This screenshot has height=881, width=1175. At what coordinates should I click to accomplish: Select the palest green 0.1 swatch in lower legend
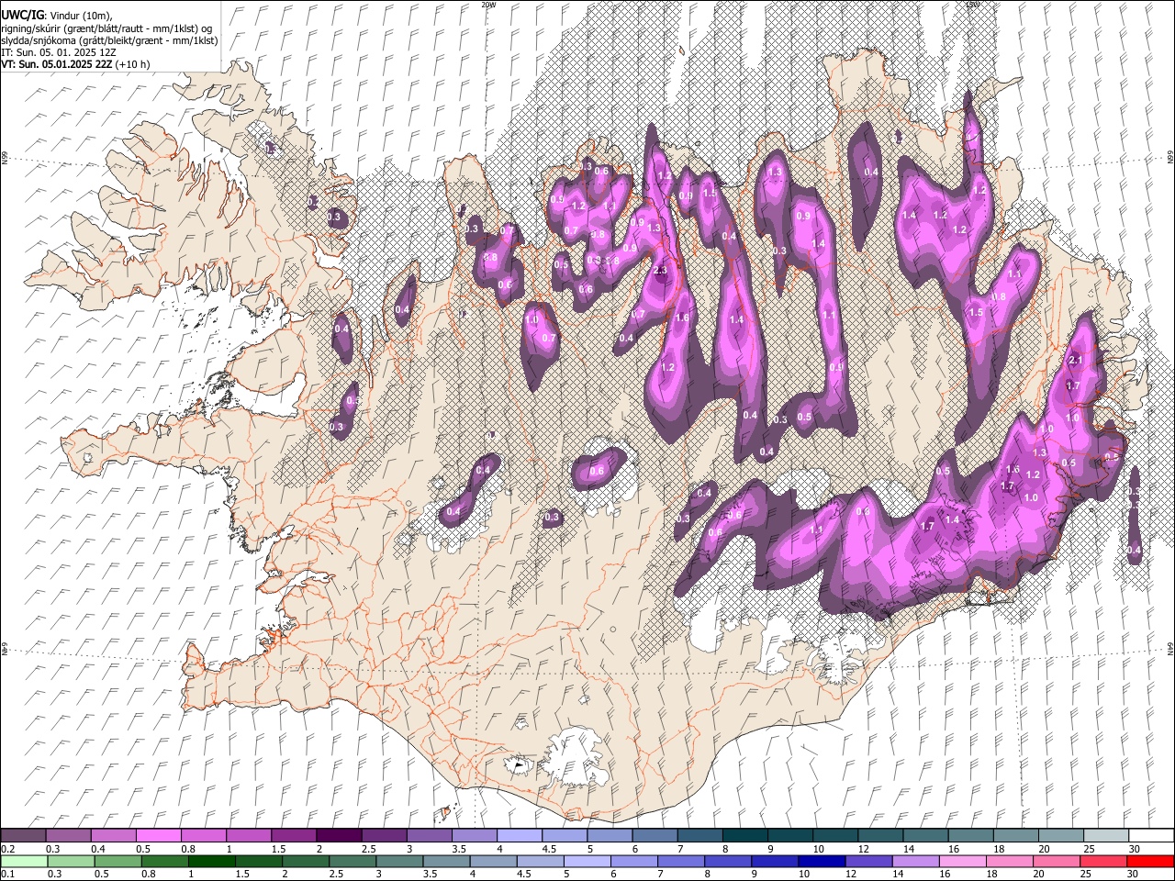pyautogui.click(x=24, y=861)
